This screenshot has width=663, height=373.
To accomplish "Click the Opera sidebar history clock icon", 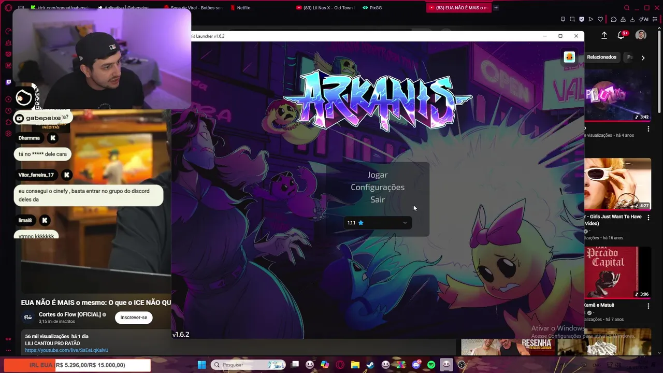I will point(8,111).
